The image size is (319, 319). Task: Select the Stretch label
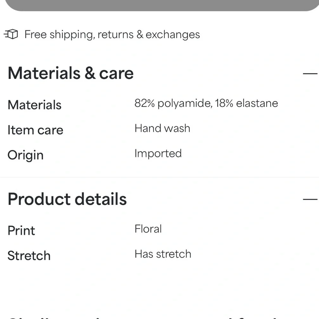point(29,256)
